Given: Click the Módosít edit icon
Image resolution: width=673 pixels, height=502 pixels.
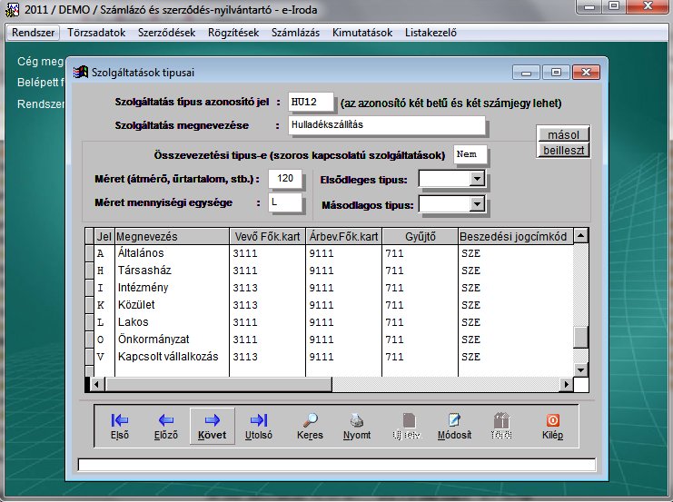Looking at the screenshot, I should tap(454, 426).
